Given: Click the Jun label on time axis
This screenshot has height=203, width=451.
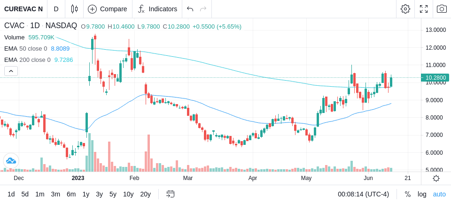Looking at the screenshot, I should pos(368,178).
